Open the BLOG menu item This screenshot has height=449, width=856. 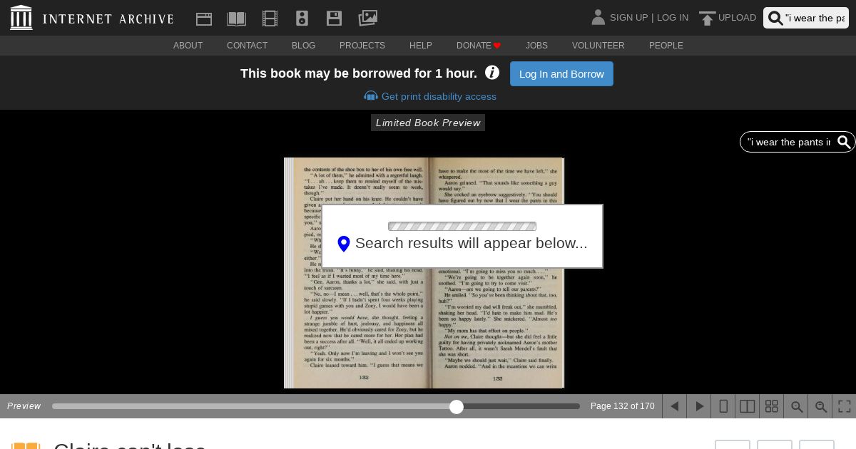(303, 46)
